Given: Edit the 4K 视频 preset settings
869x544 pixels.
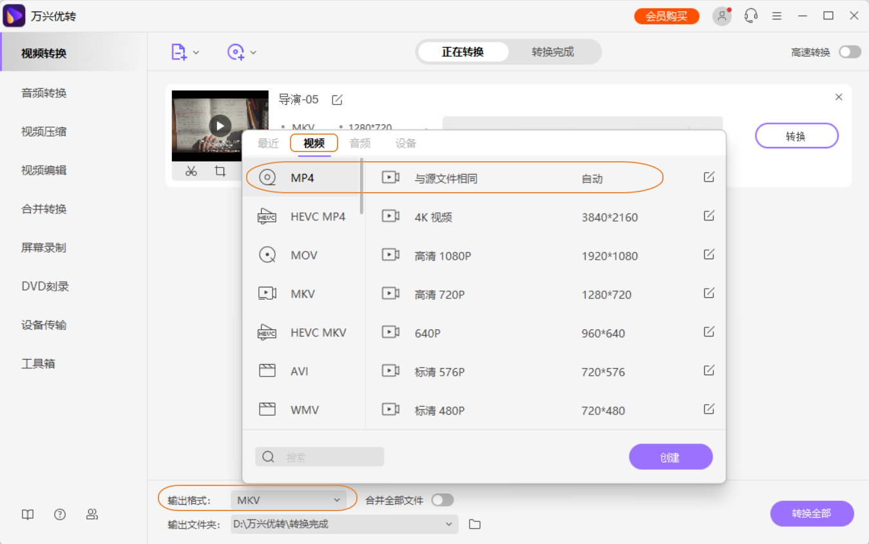Looking at the screenshot, I should [709, 215].
